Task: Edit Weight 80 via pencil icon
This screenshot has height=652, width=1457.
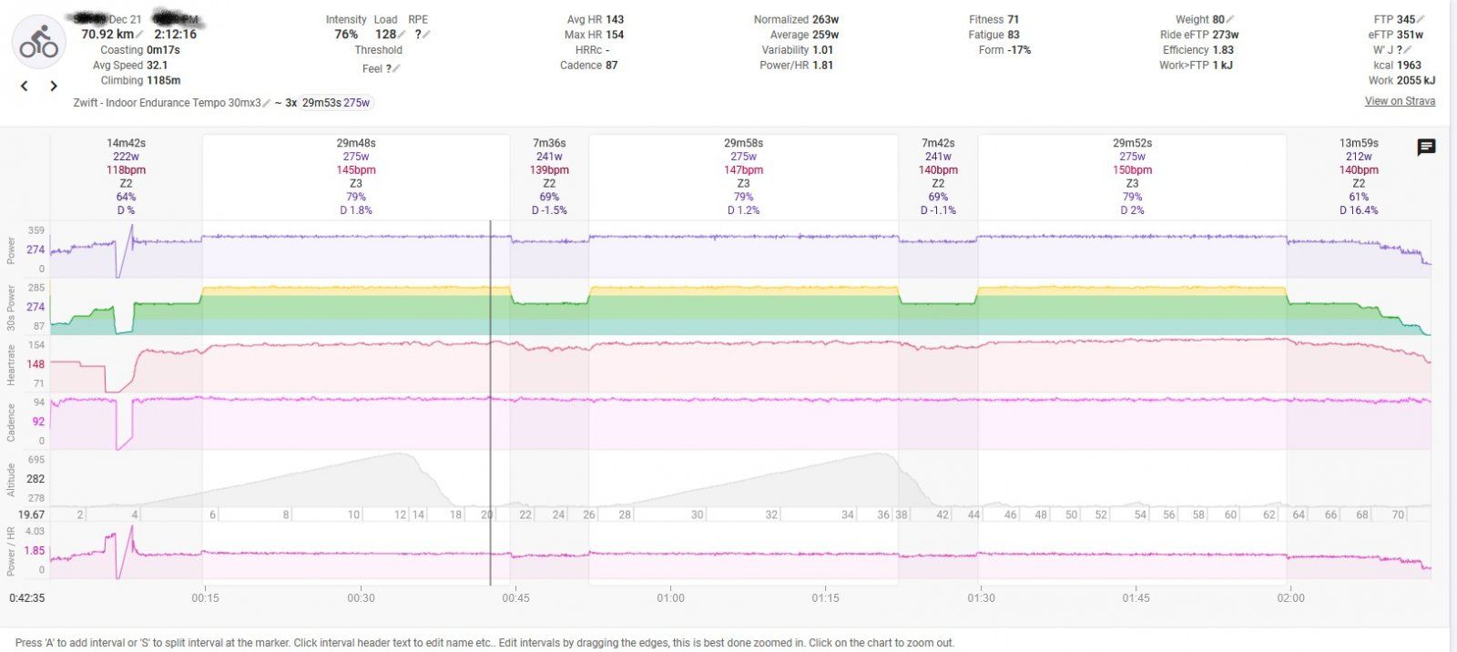Action: click(x=1230, y=19)
